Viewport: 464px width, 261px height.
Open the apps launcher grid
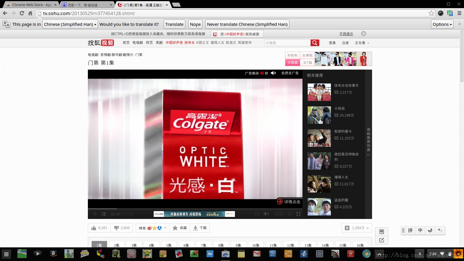[6, 254]
